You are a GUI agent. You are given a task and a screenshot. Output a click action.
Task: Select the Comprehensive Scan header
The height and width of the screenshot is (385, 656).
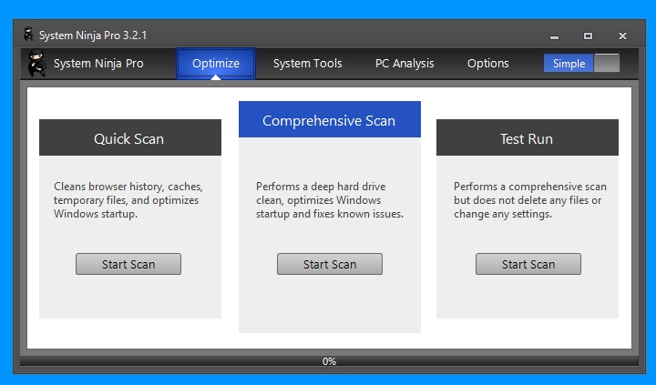pyautogui.click(x=330, y=119)
